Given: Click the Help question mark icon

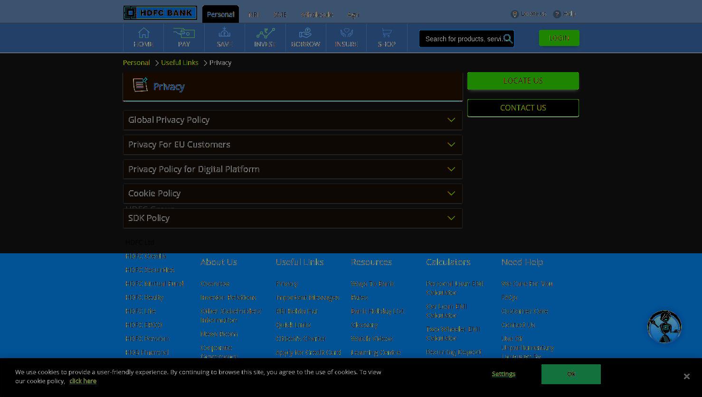Looking at the screenshot, I should 557,14.
